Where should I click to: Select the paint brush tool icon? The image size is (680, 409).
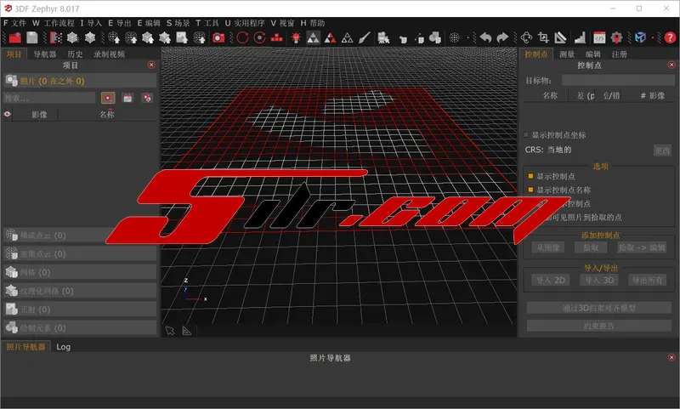click(364, 38)
